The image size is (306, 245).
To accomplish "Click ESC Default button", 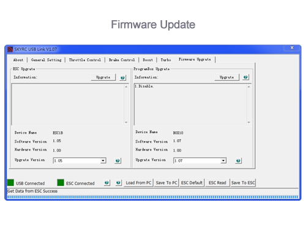I will point(192,183).
